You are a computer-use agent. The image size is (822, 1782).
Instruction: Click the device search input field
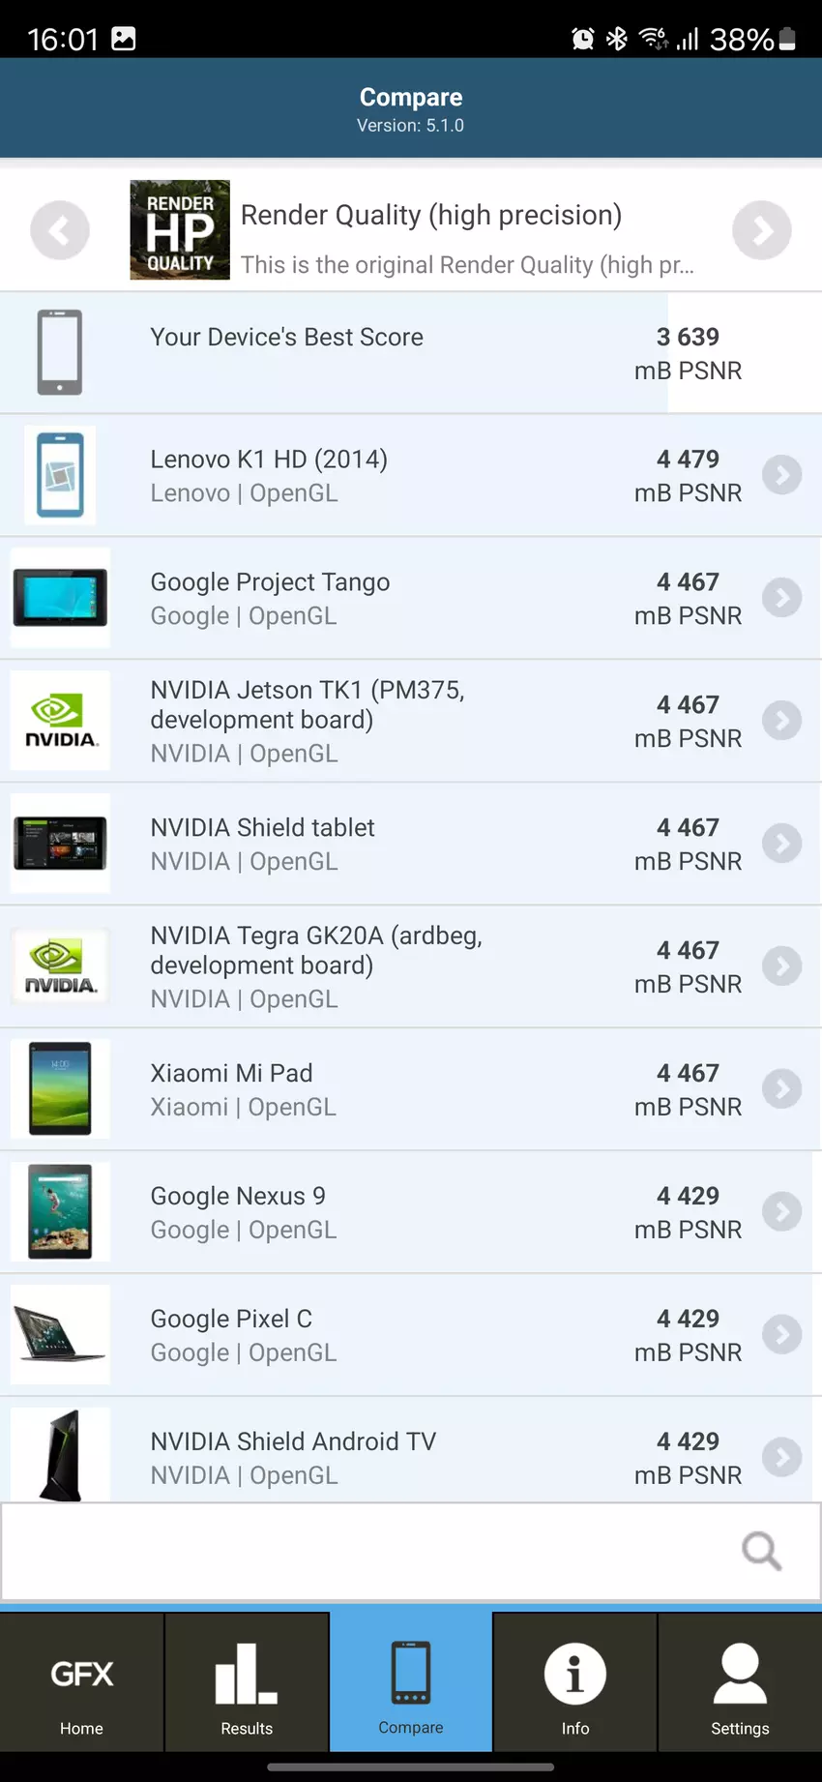point(367,1551)
